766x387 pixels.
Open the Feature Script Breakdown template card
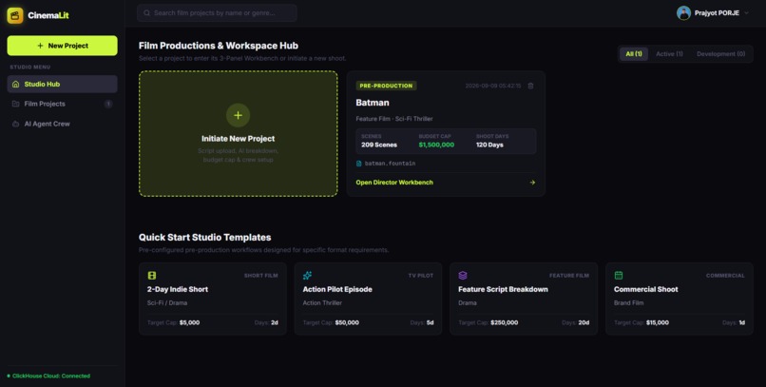tap(524, 299)
